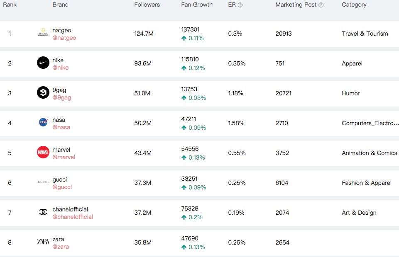Click the Marvel red logo
Image resolution: width=399 pixels, height=257 pixels.
click(x=43, y=152)
